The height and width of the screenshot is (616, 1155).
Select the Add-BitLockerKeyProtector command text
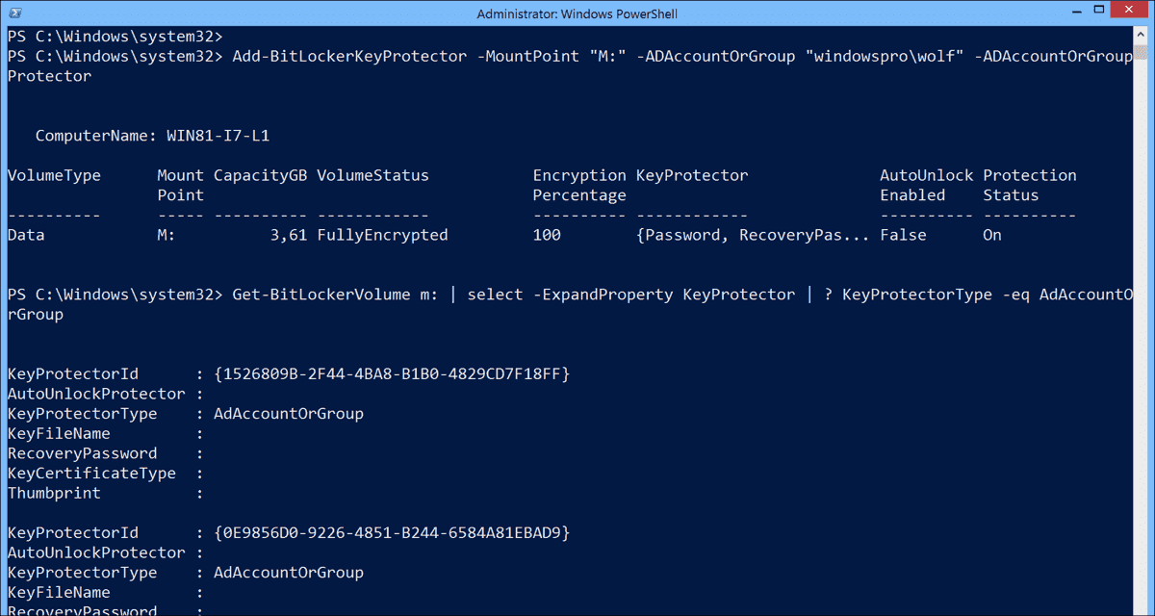[x=349, y=56]
